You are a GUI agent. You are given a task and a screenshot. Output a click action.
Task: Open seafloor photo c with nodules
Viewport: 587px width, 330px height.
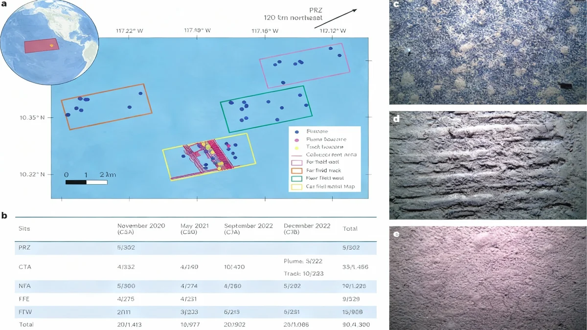[x=488, y=52]
